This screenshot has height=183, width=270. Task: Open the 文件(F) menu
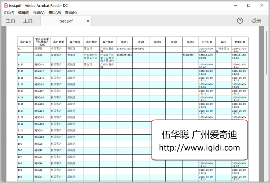(9, 13)
